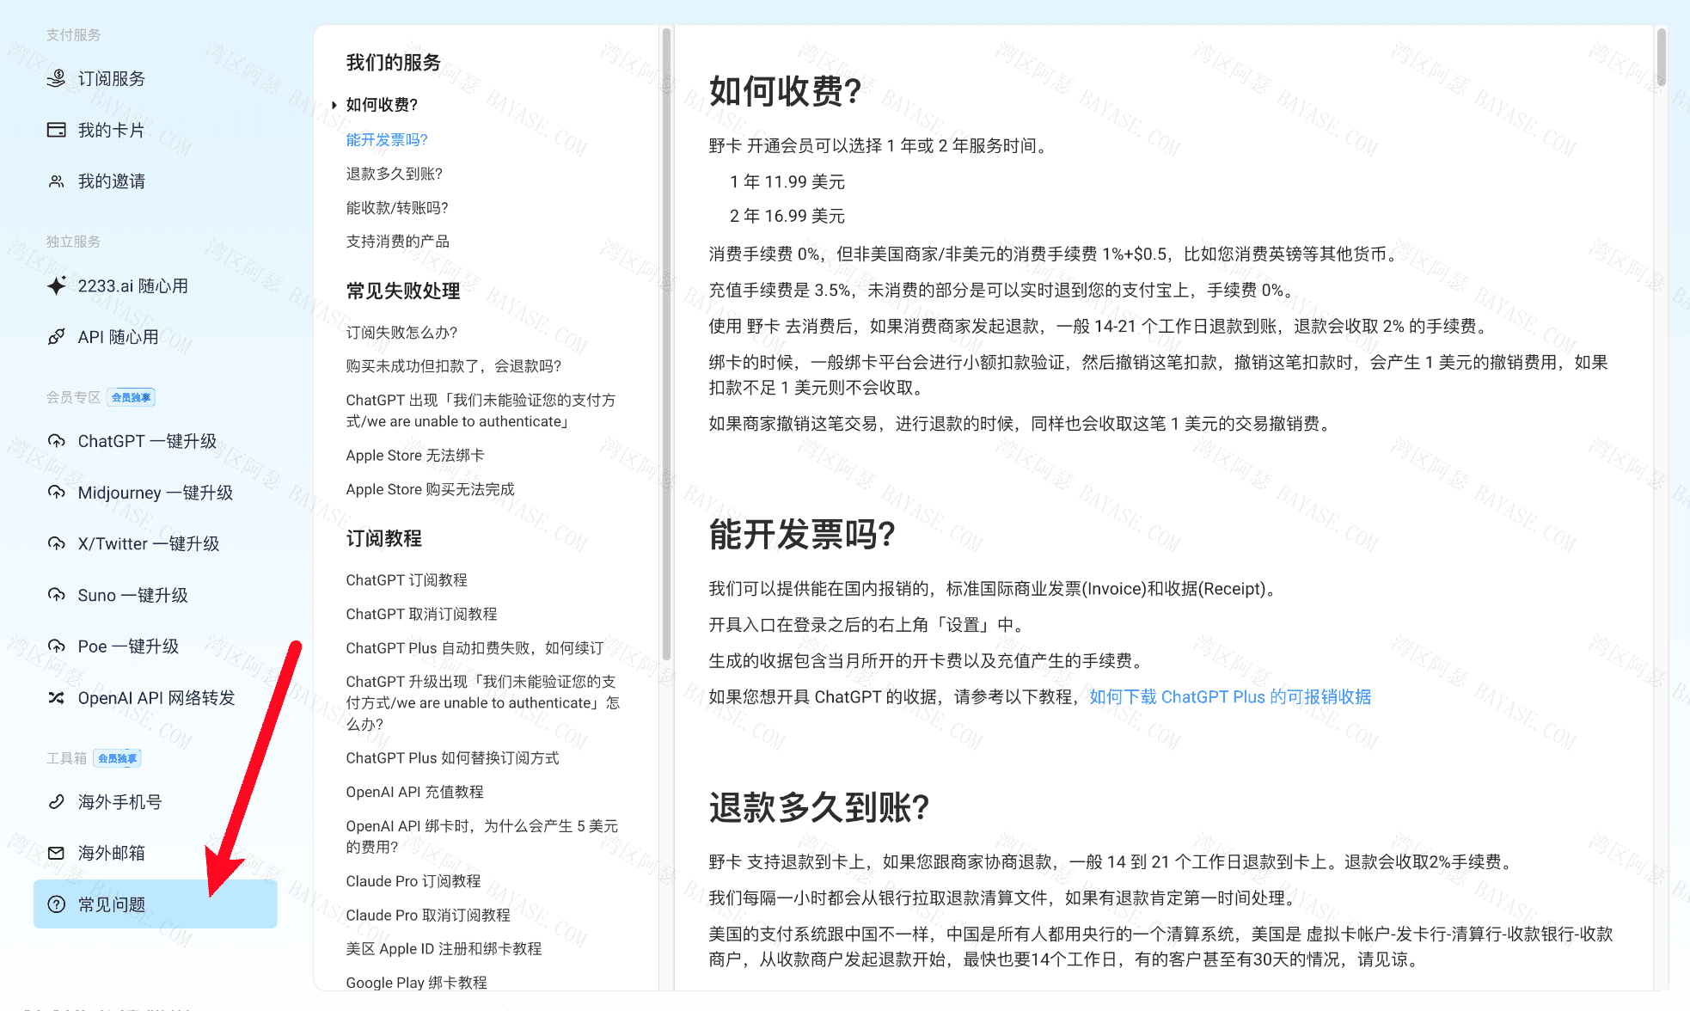Screen dimensions: 1690x1011
Task: Open OpenAI API 充值教程 entry
Action: click(x=415, y=792)
